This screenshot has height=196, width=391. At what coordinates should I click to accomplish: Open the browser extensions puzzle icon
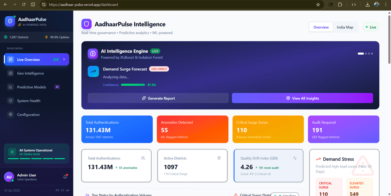tap(340, 4)
